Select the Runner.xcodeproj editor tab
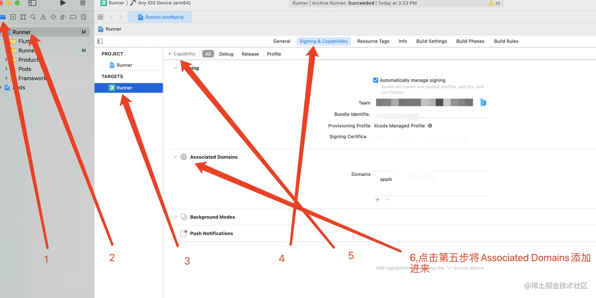Screen dimensions: 596x298 [161, 17]
